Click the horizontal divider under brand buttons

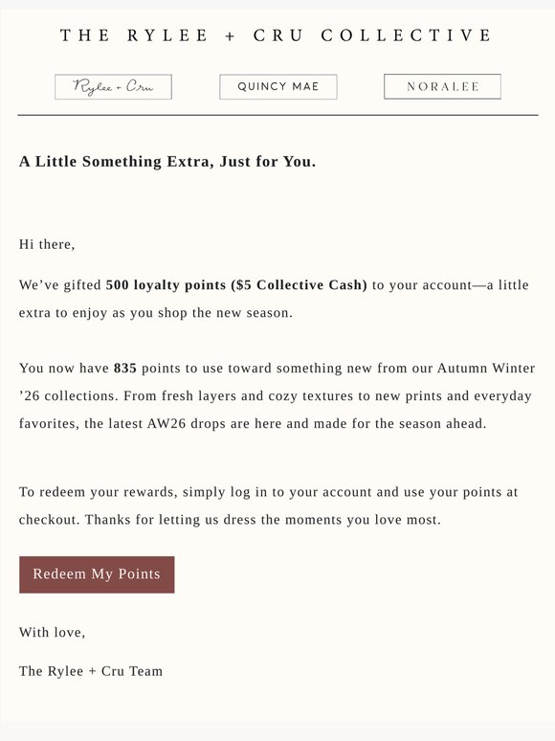tap(277, 115)
